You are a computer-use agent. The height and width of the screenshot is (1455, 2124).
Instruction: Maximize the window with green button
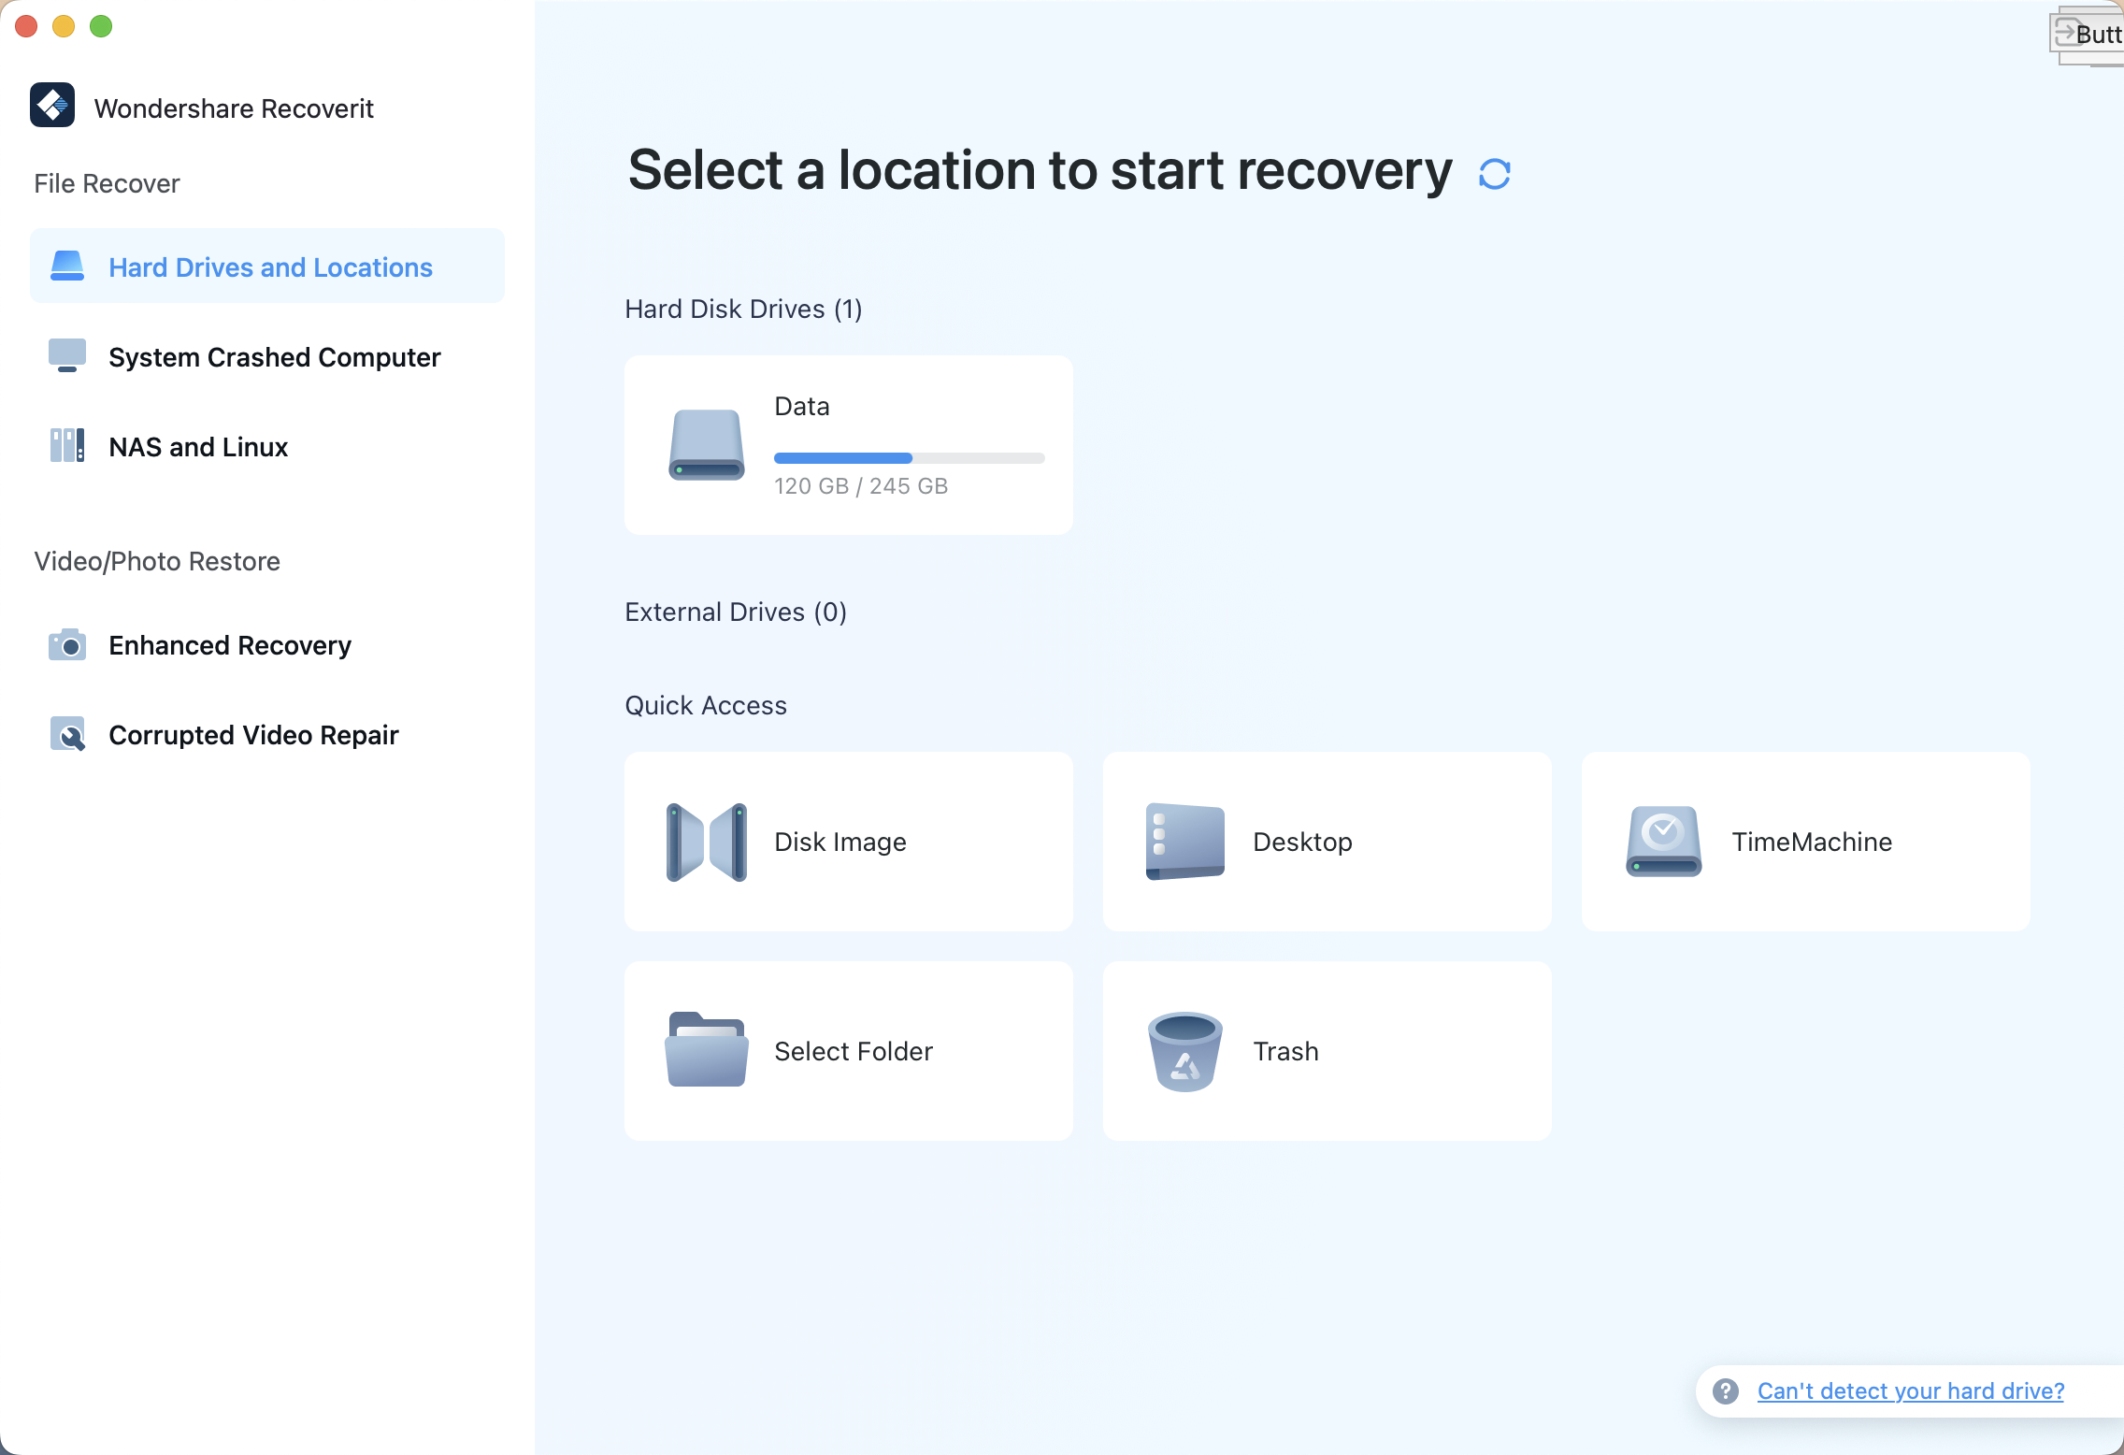click(101, 26)
